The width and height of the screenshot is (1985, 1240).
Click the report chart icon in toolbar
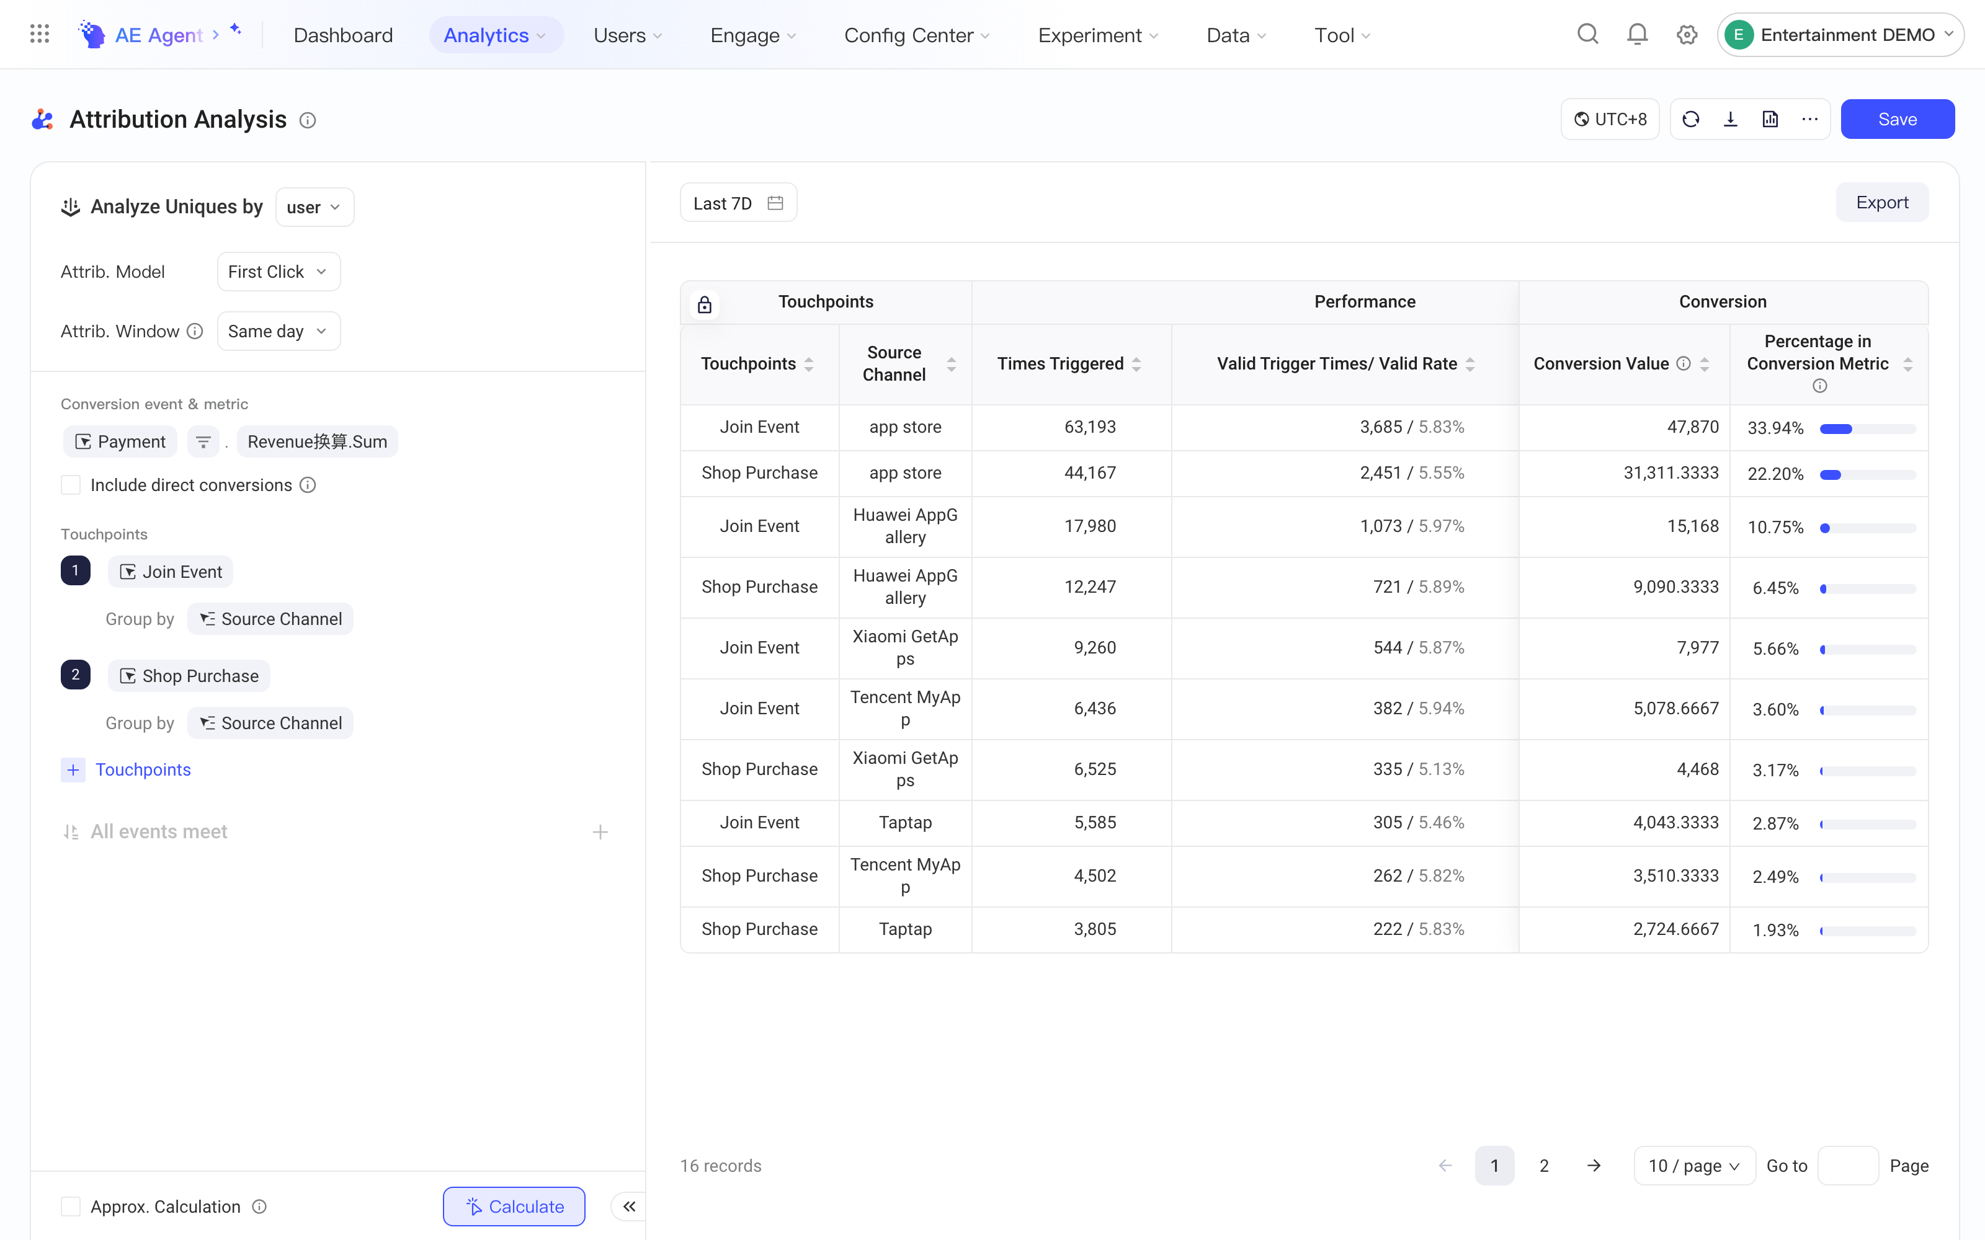(x=1770, y=119)
